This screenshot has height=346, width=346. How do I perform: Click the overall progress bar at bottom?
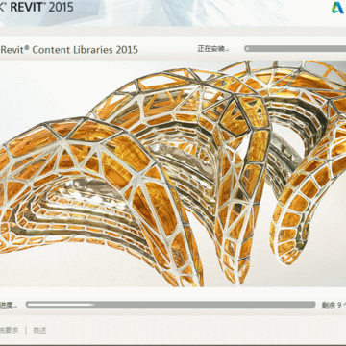(x=170, y=305)
